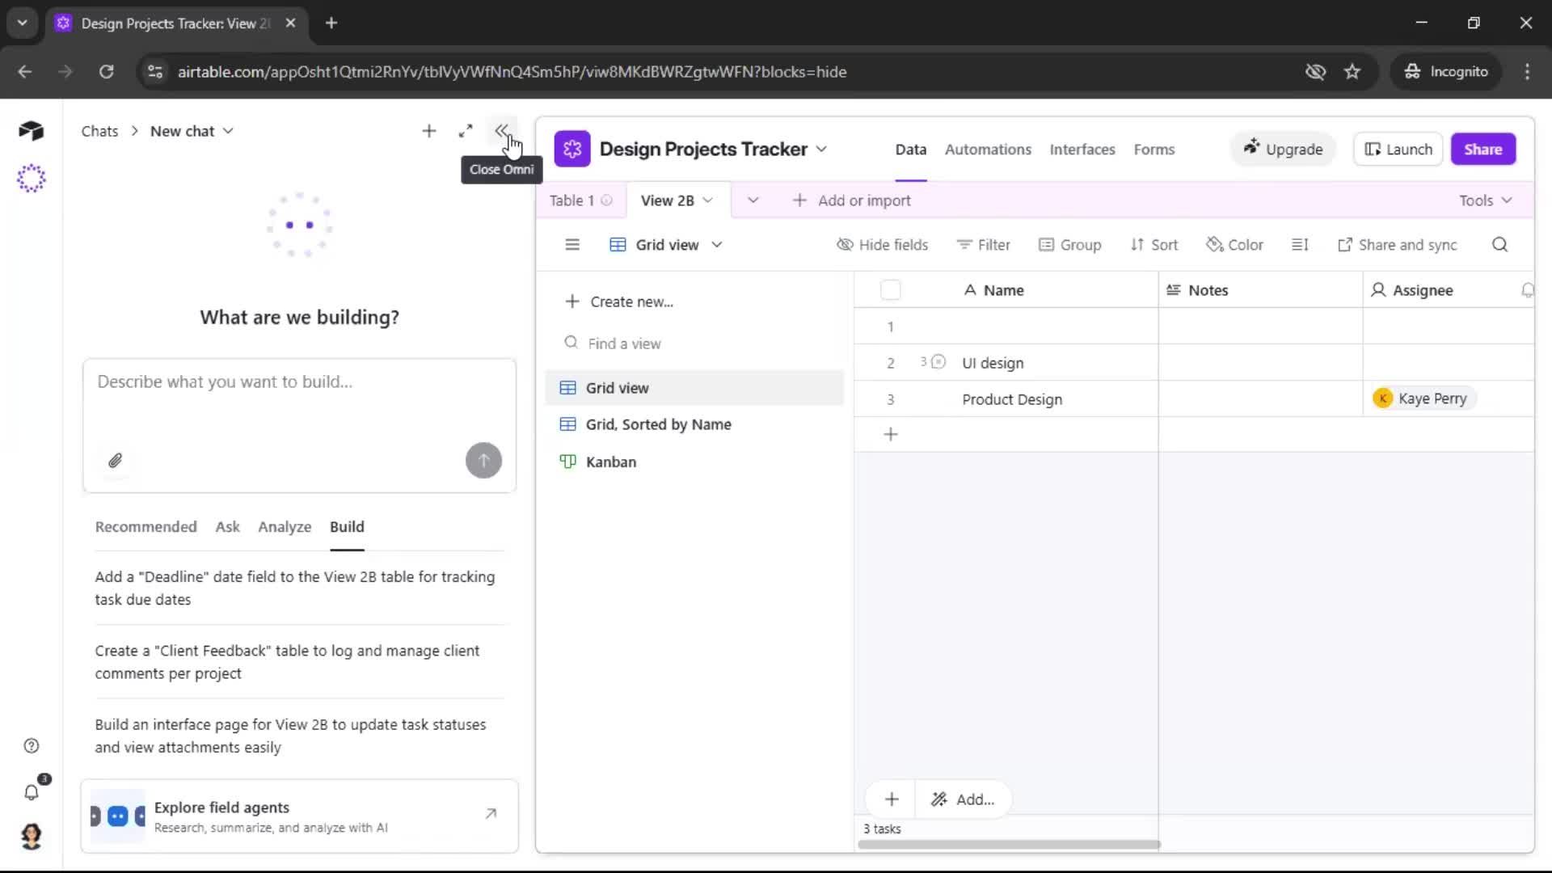Click the horizontal scrollbar of grid
Viewport: 1552px width, 873px height.
[x=1009, y=845]
